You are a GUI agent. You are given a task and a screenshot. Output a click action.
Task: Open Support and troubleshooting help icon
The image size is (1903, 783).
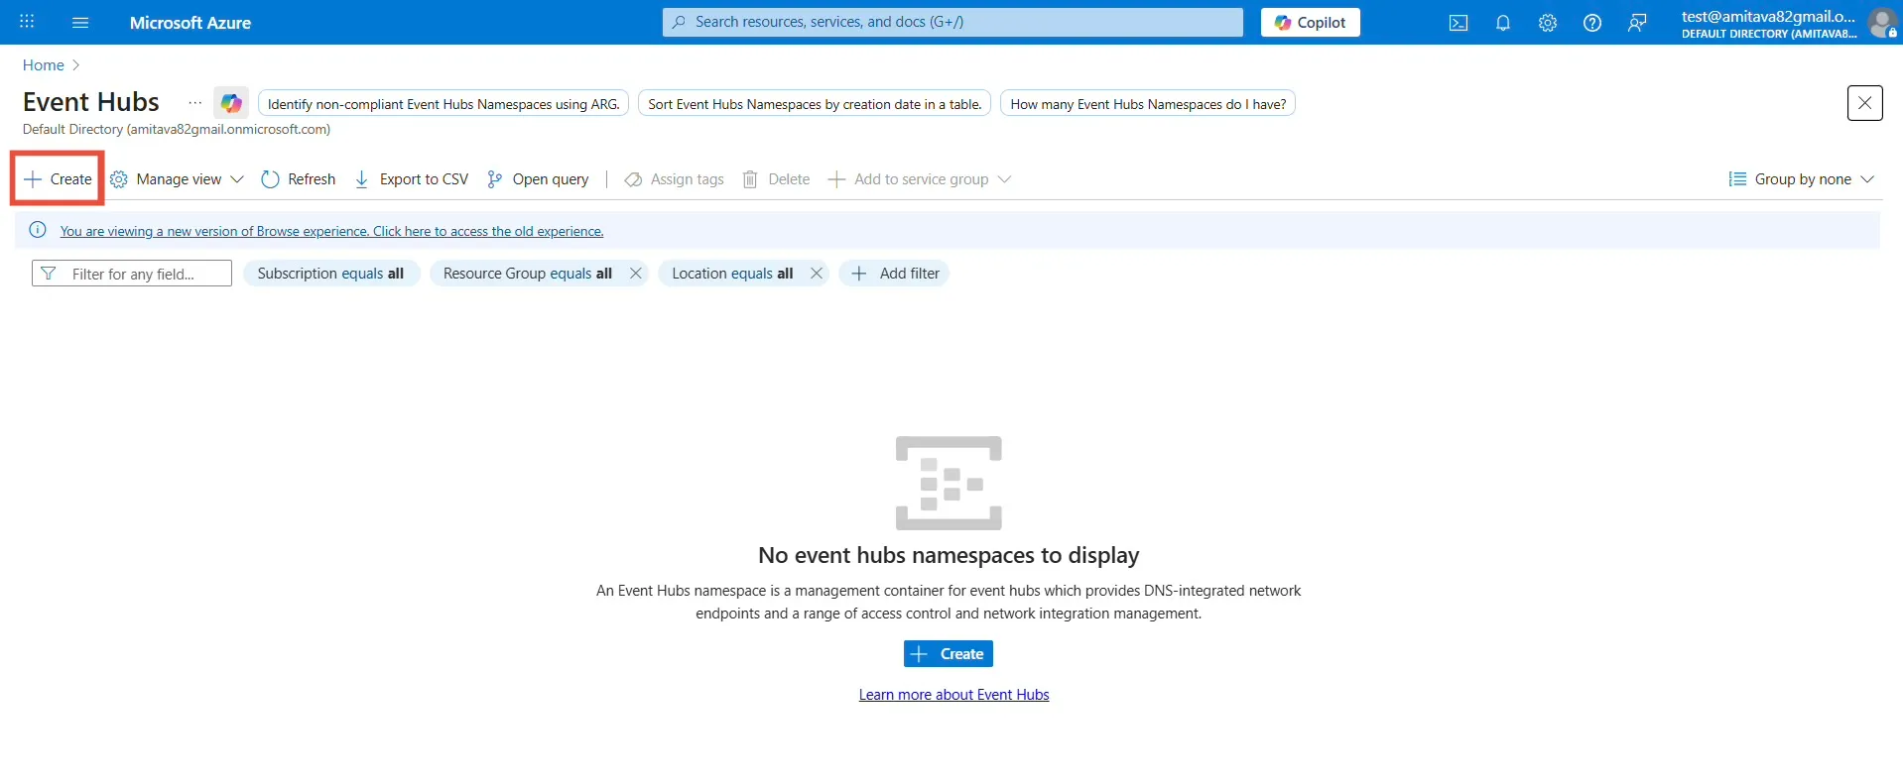pyautogui.click(x=1592, y=23)
